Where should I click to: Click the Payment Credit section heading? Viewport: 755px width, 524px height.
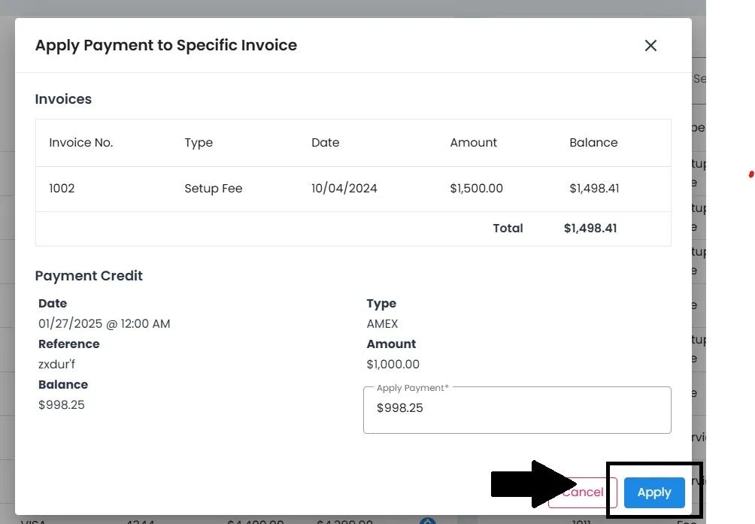89,276
